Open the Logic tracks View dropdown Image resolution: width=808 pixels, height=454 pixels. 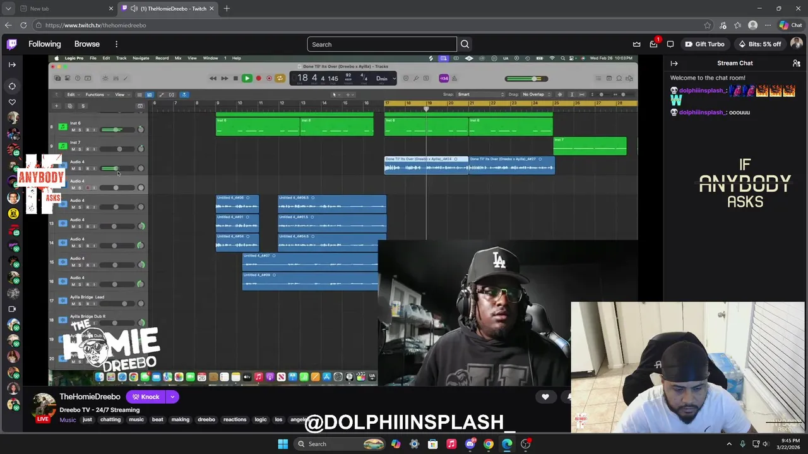click(x=121, y=95)
